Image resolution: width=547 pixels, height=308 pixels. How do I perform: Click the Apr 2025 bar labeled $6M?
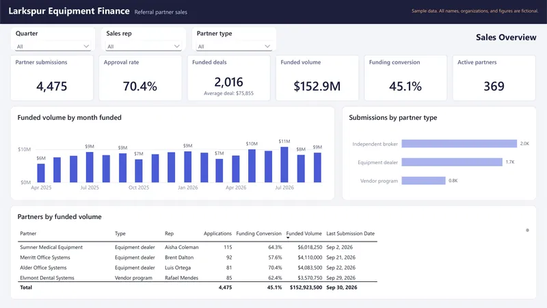tap(41, 173)
